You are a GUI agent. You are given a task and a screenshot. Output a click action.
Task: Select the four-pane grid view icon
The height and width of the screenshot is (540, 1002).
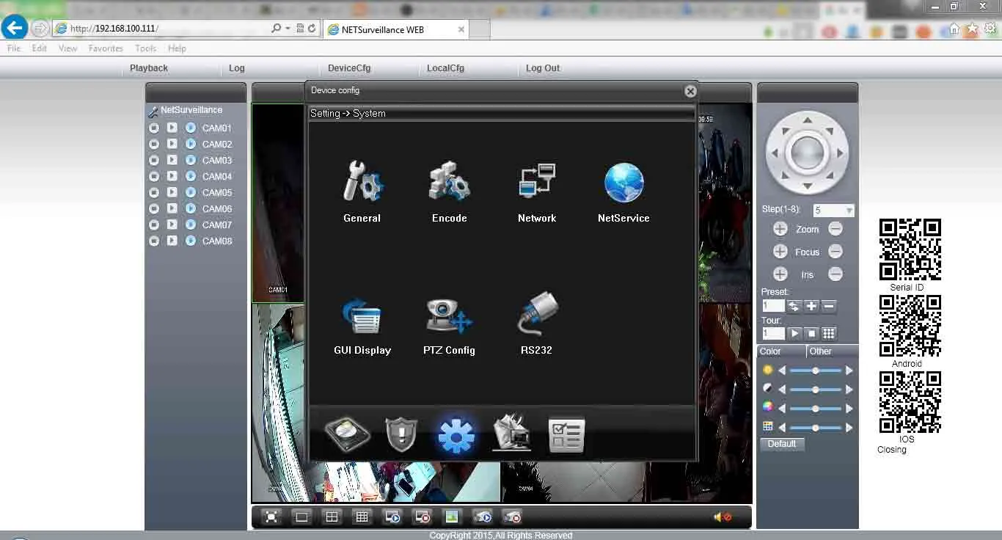(332, 517)
